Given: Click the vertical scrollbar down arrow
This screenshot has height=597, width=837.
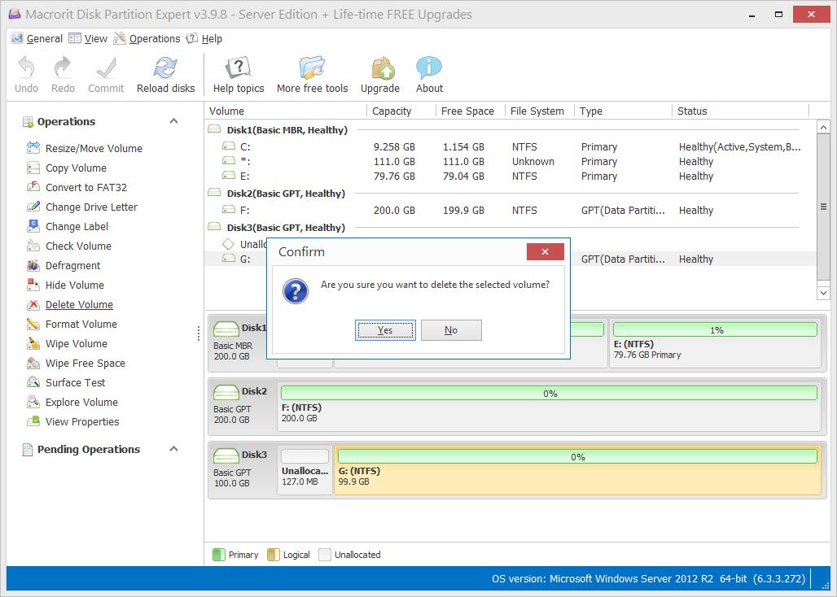Looking at the screenshot, I should click(x=823, y=292).
